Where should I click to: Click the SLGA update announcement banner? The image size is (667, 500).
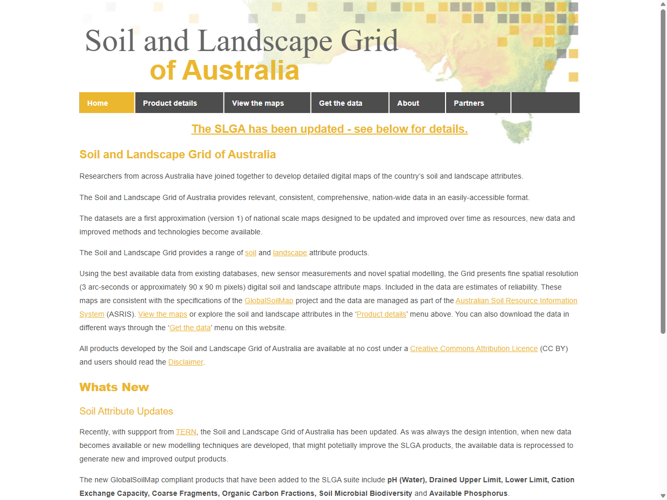point(329,129)
